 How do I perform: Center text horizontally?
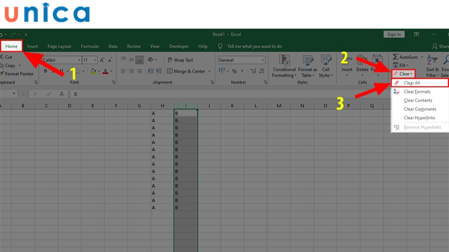pos(131,71)
